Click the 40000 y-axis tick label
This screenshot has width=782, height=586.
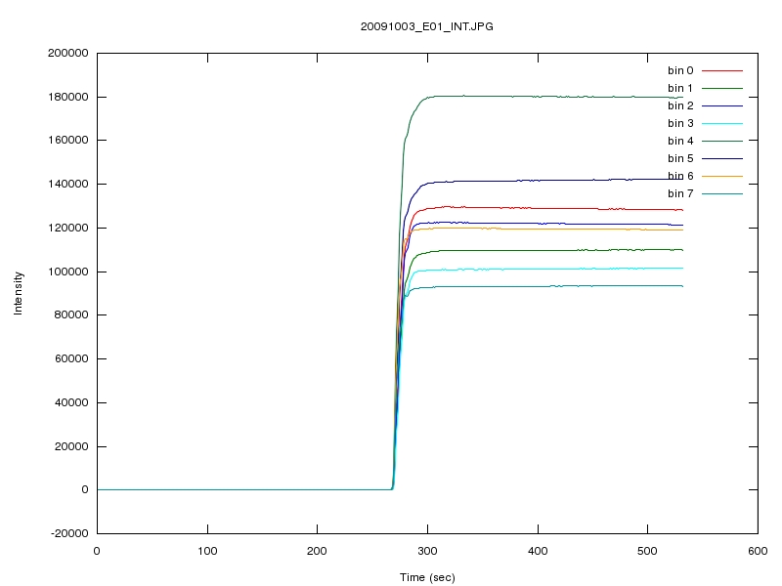point(71,402)
